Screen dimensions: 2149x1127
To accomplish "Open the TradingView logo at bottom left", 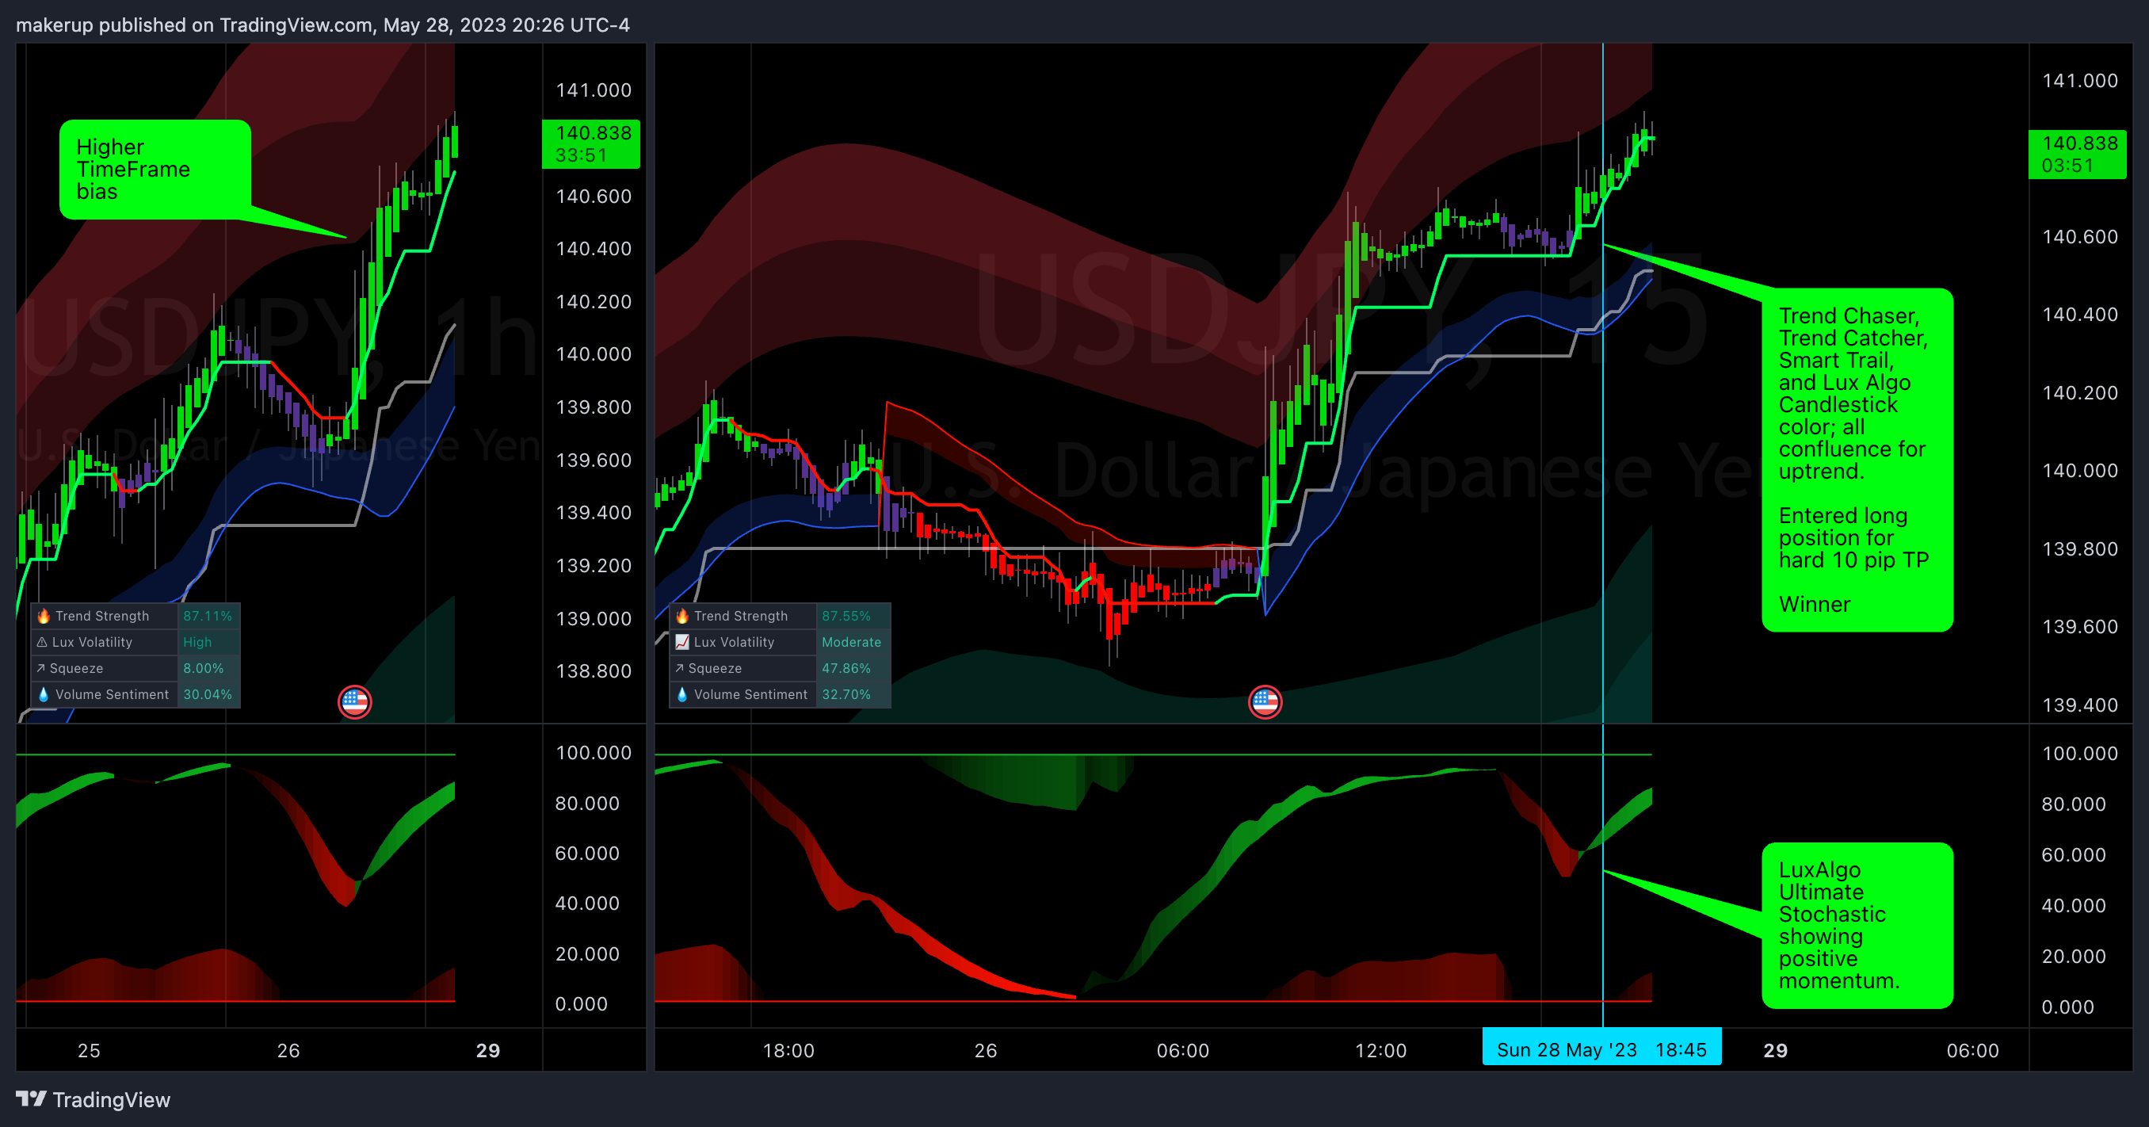I will [94, 1099].
